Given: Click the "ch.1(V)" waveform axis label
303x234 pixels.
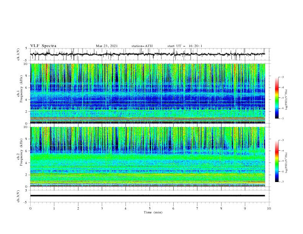Looking at the screenshot, I should (x=18, y=54).
